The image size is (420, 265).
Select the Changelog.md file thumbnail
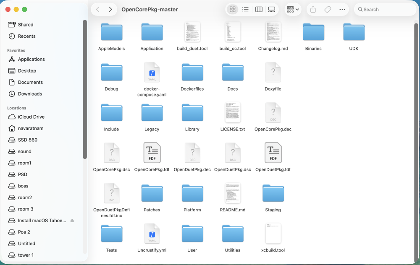click(273, 32)
